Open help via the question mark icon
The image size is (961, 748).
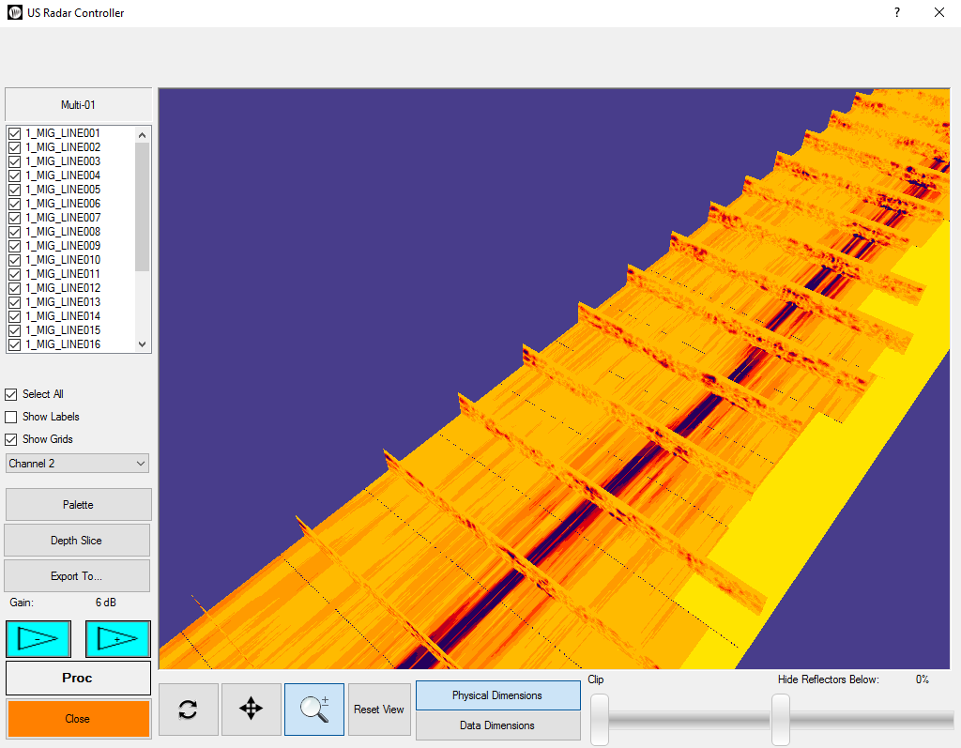pyautogui.click(x=897, y=13)
